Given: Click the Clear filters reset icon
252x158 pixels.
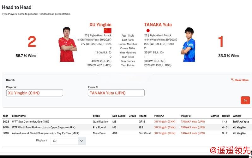Looking at the screenshot, I should click(x=233, y=80).
